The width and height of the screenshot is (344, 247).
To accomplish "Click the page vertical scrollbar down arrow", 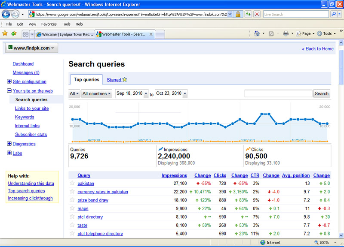I will click(341, 235).
